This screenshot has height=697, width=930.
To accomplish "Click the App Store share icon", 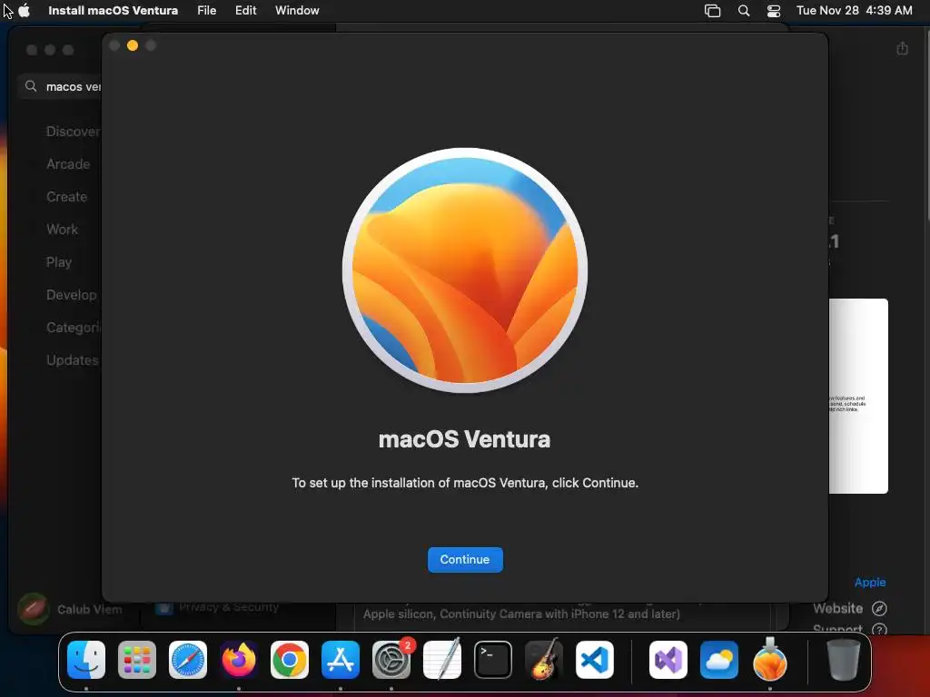I will (x=902, y=48).
